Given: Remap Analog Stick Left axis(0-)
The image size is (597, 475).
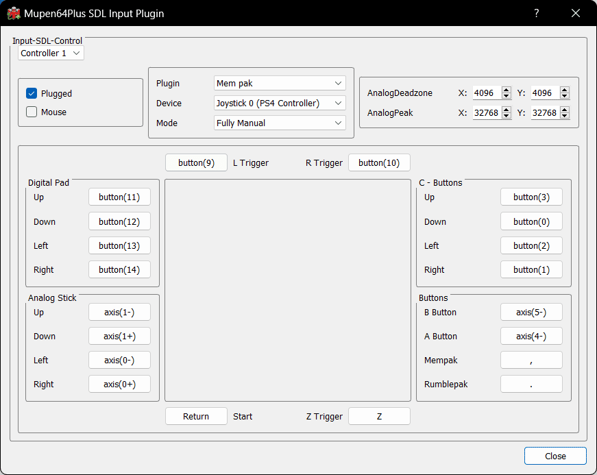Looking at the screenshot, I should click(x=119, y=360).
